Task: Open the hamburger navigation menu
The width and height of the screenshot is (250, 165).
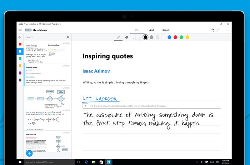Action: (20, 30)
